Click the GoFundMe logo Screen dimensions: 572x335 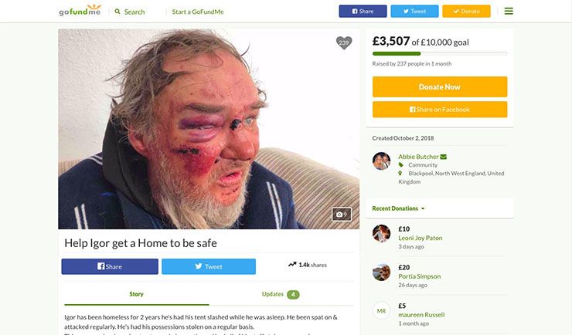click(x=80, y=12)
